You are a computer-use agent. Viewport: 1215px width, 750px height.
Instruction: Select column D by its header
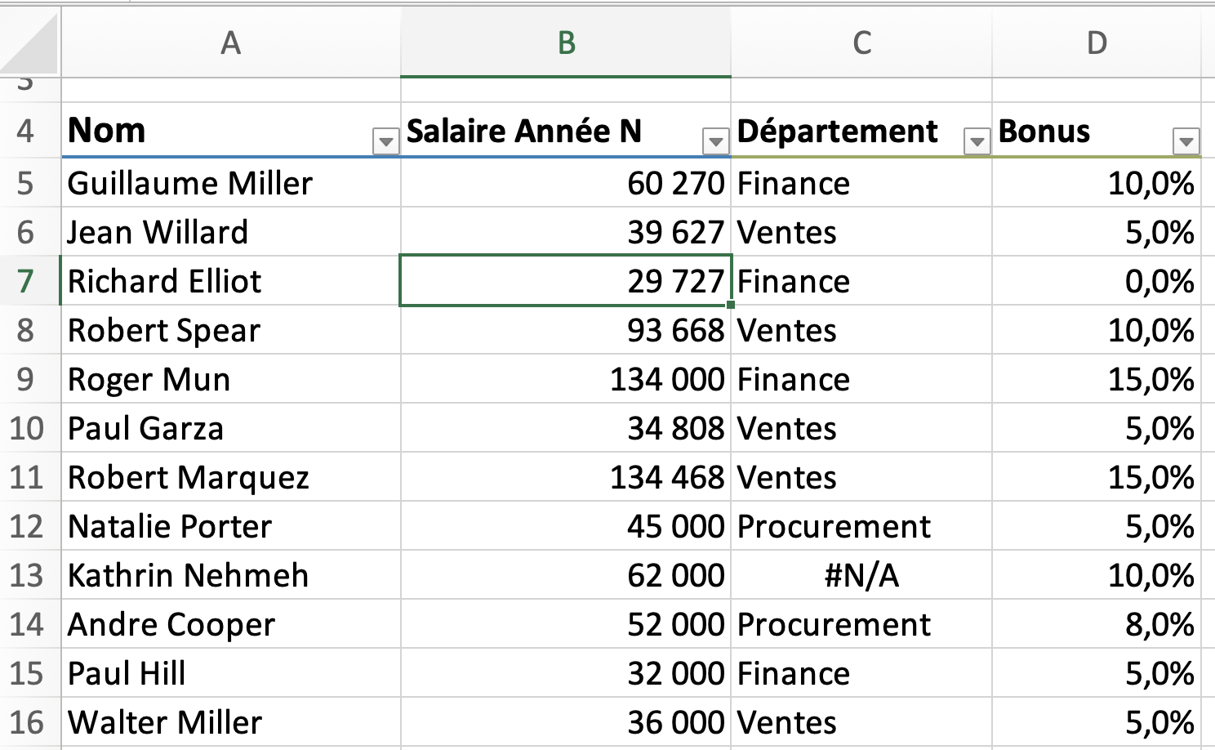(x=1098, y=43)
